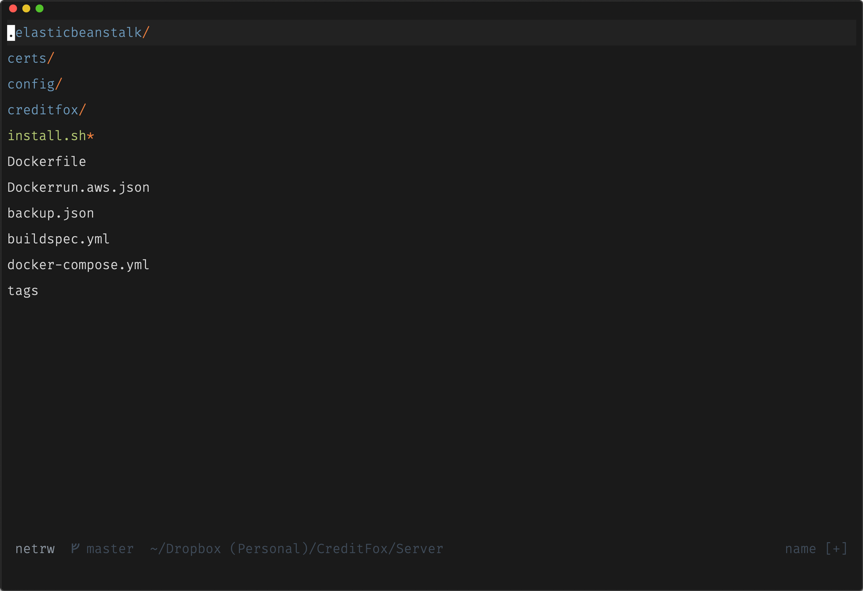Click the git branch icon in statusline
Viewport: 863px width, 591px height.
[75, 548]
